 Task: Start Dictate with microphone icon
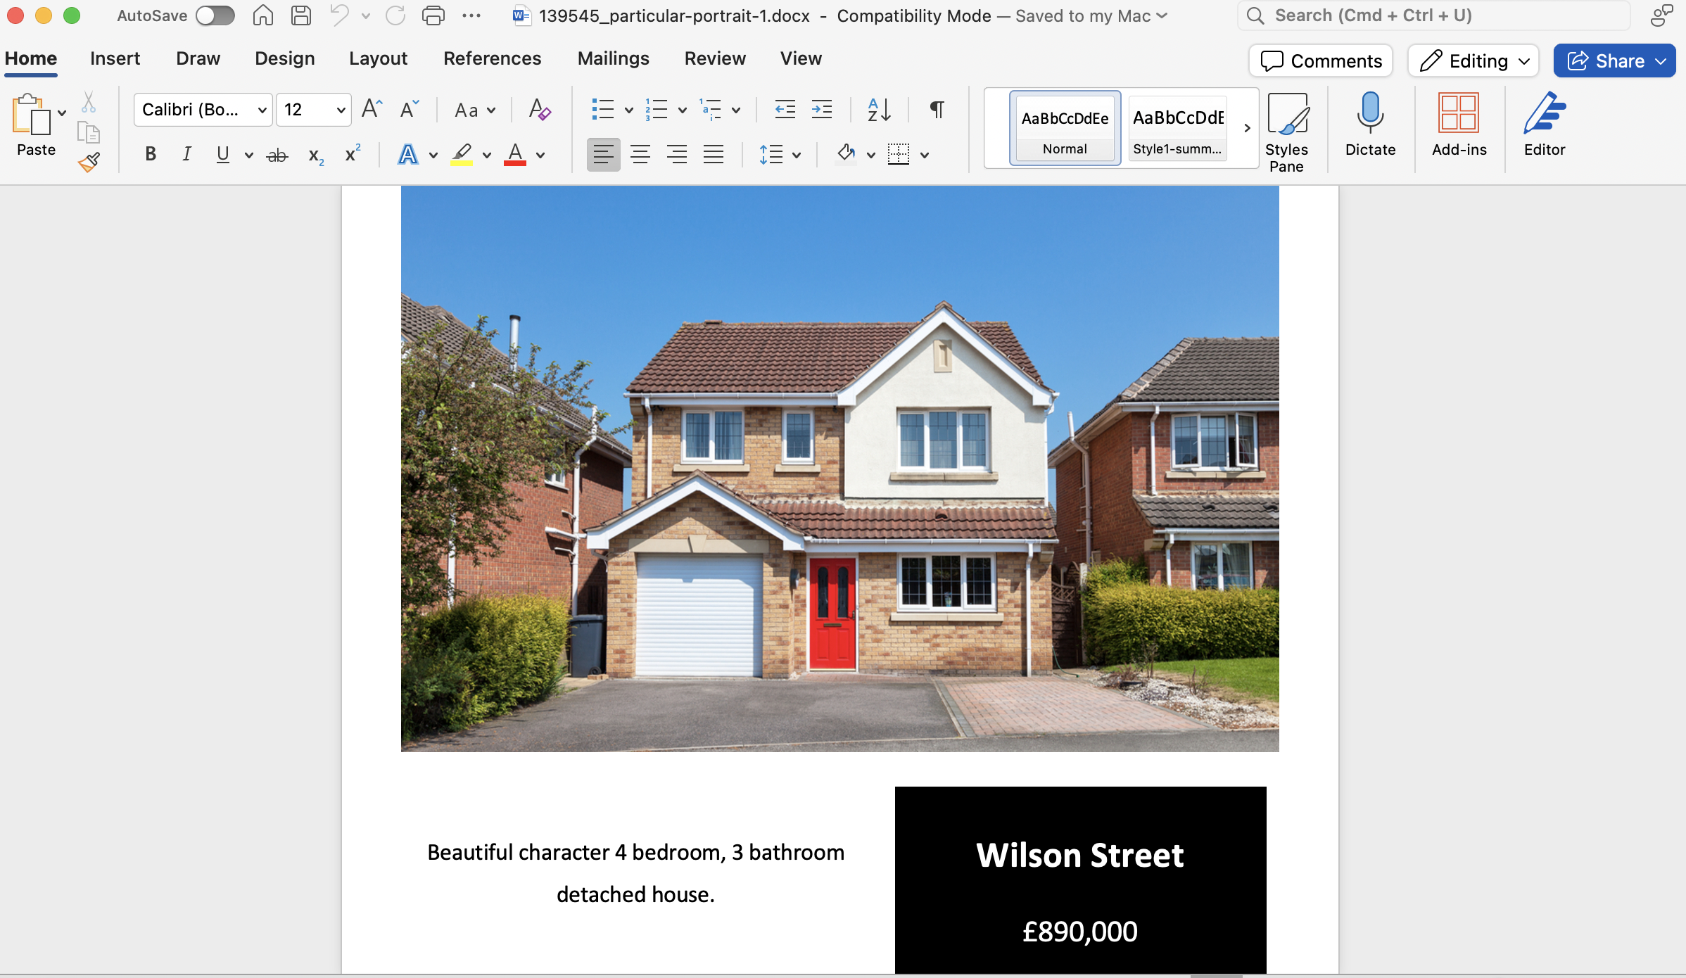pos(1369,124)
